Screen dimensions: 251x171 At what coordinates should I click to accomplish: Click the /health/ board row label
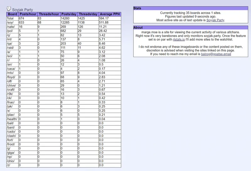(x=13, y=119)
